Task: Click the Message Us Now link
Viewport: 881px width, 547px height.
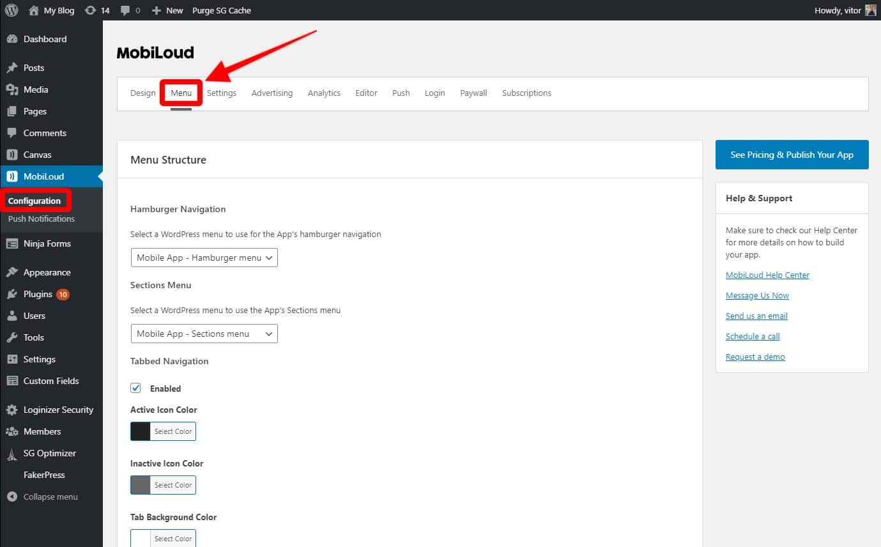Action: coord(757,295)
